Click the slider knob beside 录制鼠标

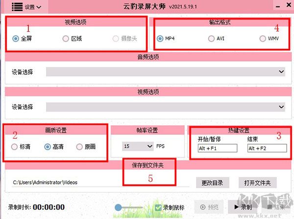pyautogui.click(x=118, y=207)
